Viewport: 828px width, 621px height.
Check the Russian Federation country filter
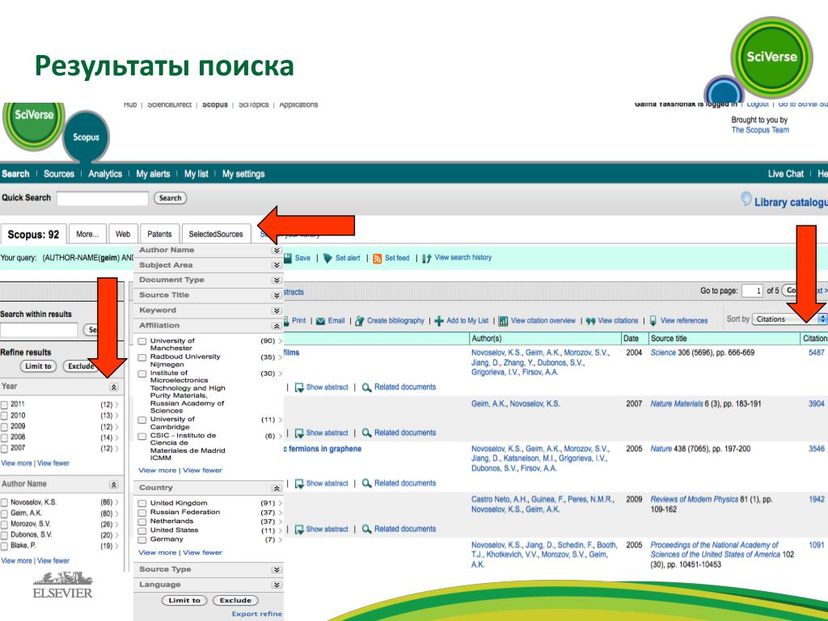pyautogui.click(x=142, y=513)
